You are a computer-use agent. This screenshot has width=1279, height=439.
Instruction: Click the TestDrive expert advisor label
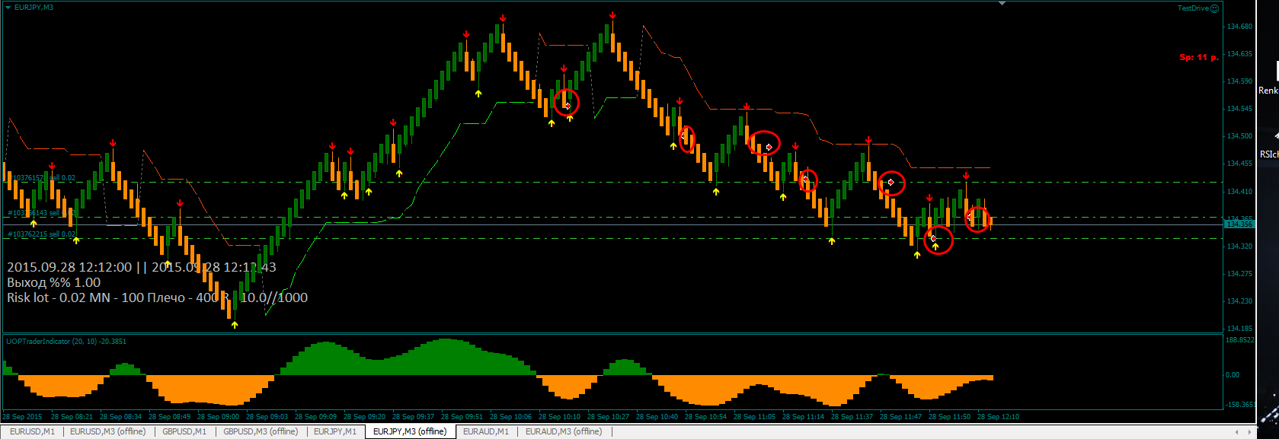click(x=1193, y=8)
